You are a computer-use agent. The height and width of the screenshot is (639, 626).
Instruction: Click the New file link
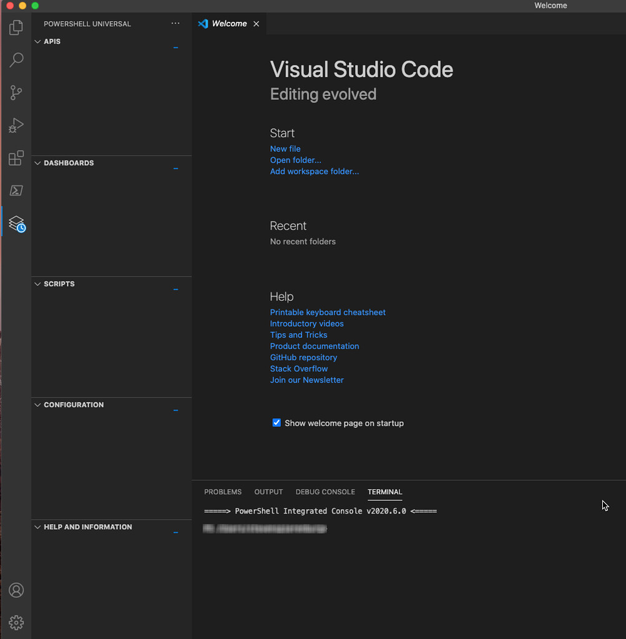[x=285, y=149]
